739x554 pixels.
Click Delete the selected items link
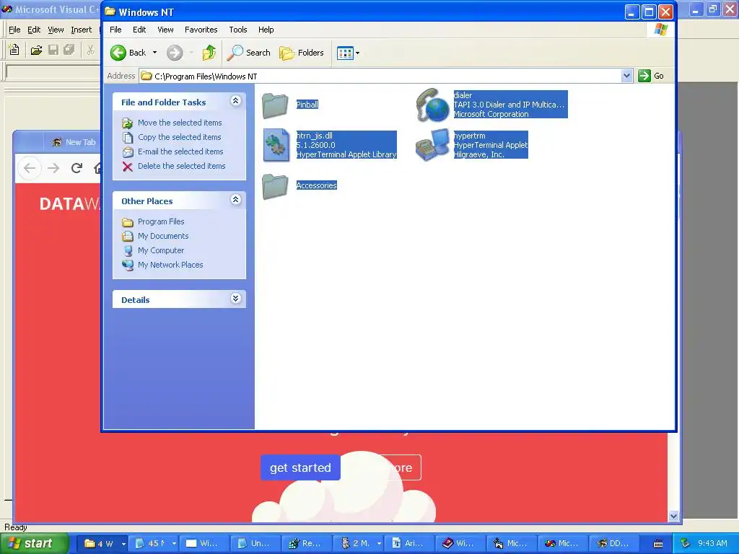click(181, 166)
